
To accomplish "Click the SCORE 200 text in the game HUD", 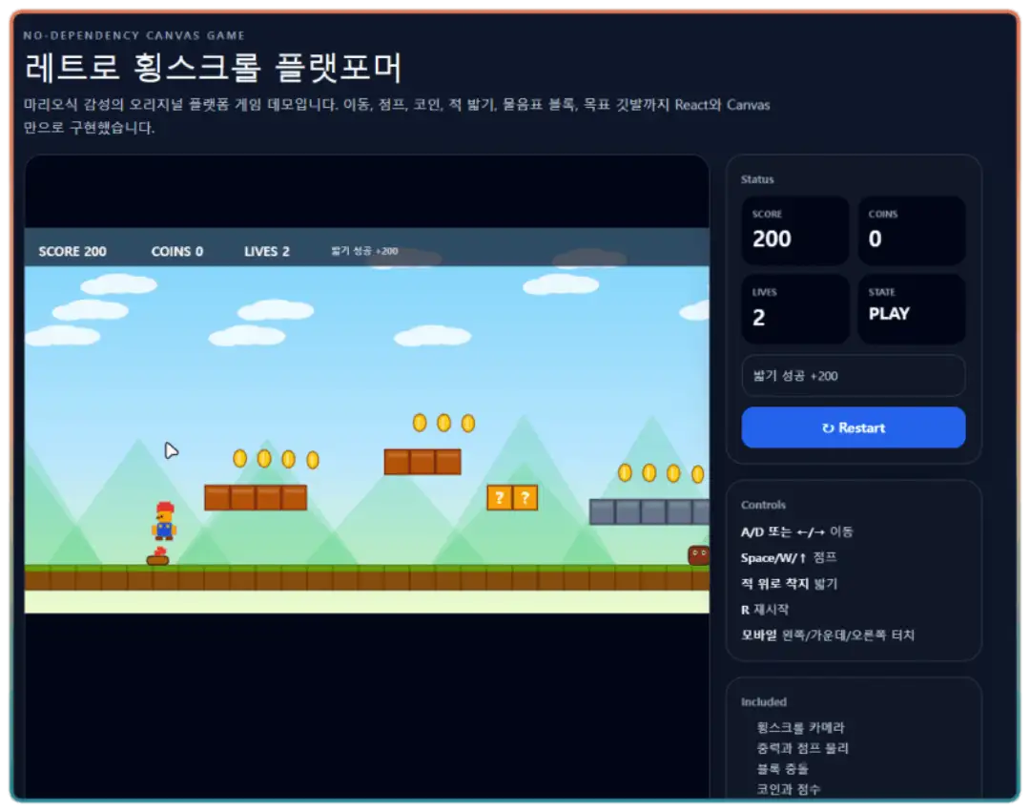I will (72, 252).
